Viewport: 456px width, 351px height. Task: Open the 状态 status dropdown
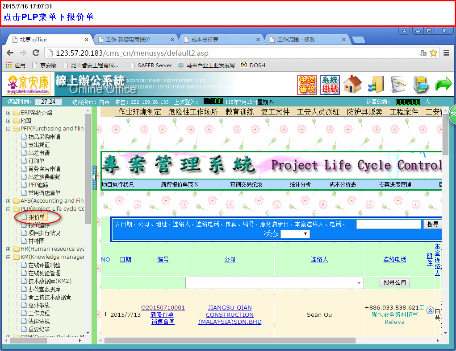295,234
